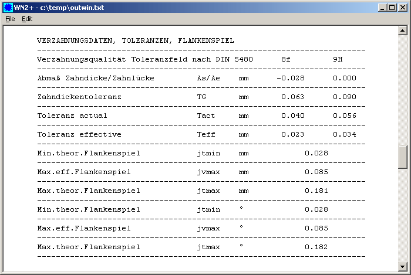Click the vertical scrollbar thumb
Viewport: 411px width, 275px height.
point(403,156)
